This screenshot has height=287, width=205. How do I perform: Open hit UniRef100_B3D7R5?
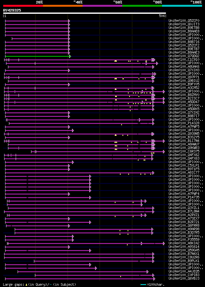184,233
